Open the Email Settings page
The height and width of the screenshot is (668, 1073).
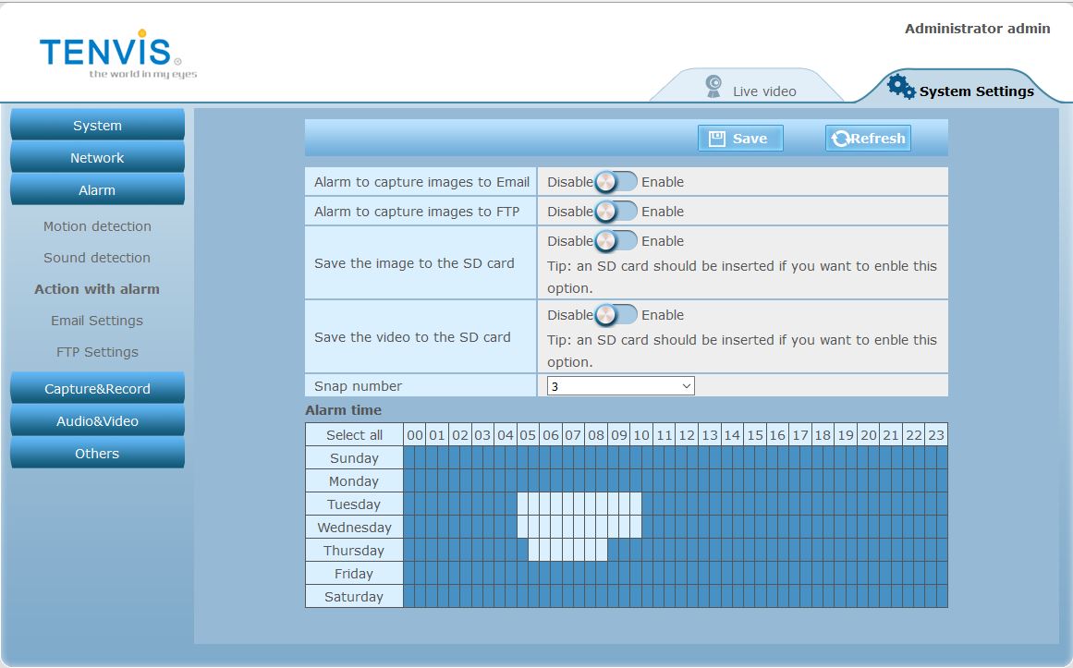click(x=97, y=321)
